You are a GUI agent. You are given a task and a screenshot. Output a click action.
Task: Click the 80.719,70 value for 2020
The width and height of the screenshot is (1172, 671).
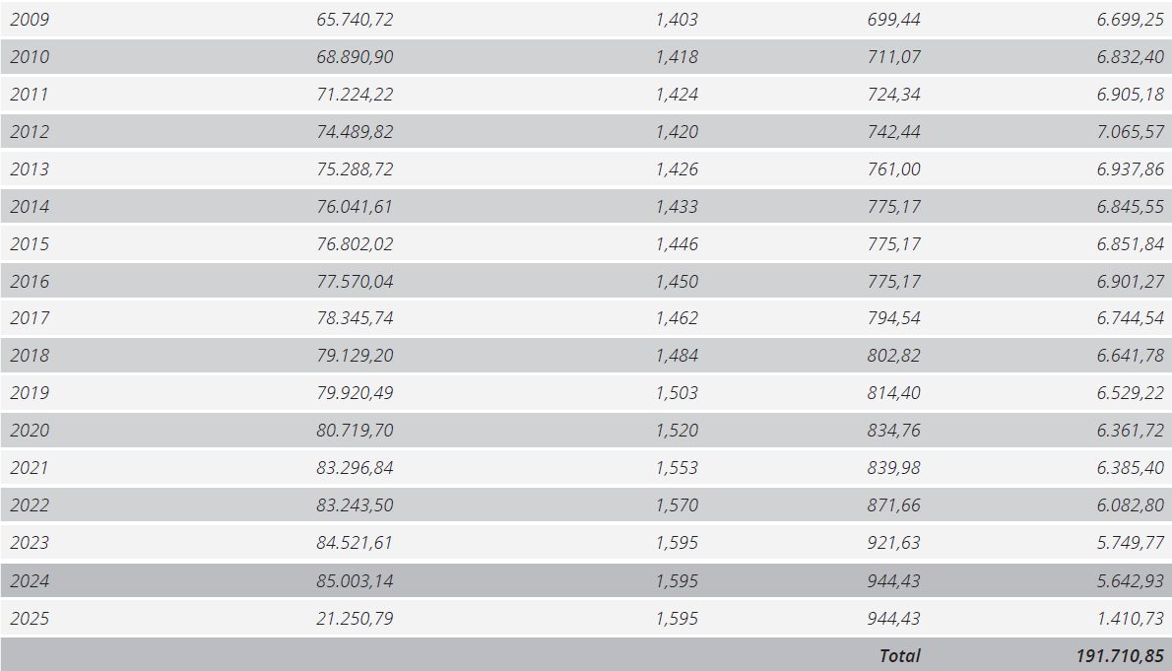click(355, 431)
